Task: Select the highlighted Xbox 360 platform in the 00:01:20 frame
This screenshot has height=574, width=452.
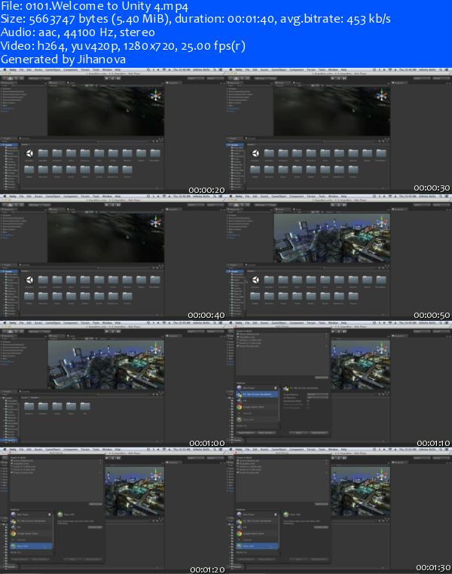Action: [x=31, y=546]
